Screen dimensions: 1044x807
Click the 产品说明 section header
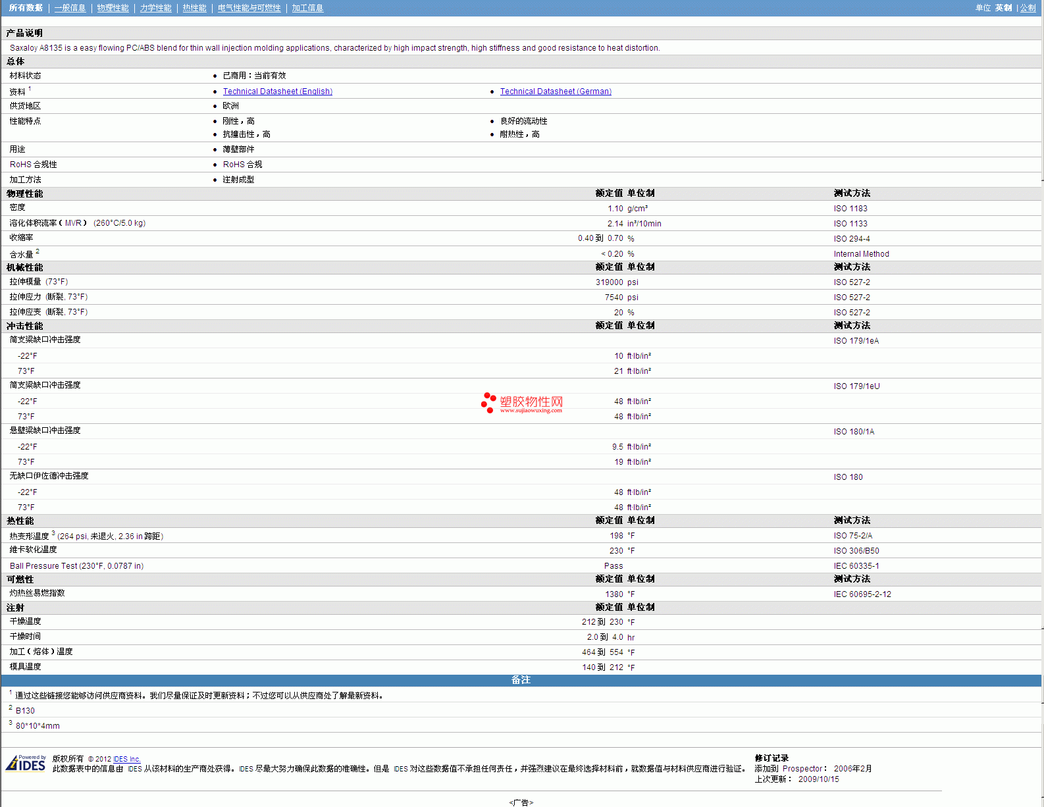24,33
